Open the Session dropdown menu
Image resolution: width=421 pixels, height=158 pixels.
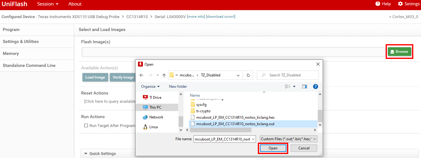pos(48,4)
